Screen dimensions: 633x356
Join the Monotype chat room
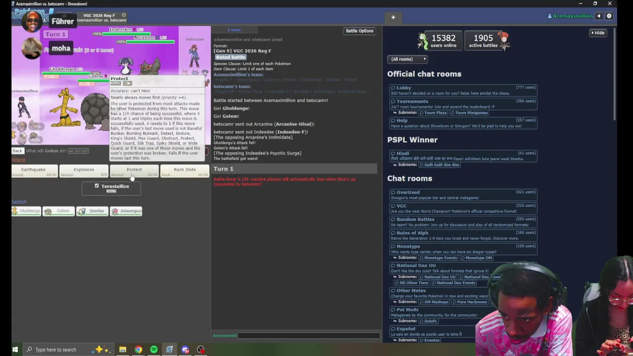click(463, 249)
